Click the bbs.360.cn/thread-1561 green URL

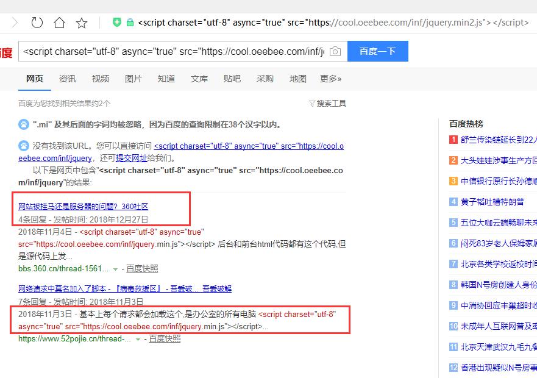63,269
